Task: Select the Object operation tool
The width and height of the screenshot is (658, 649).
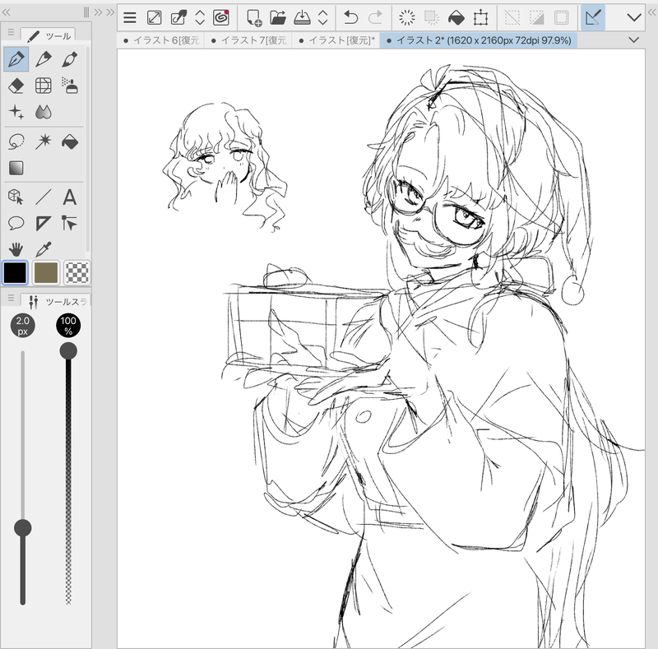Action: pos(16,197)
